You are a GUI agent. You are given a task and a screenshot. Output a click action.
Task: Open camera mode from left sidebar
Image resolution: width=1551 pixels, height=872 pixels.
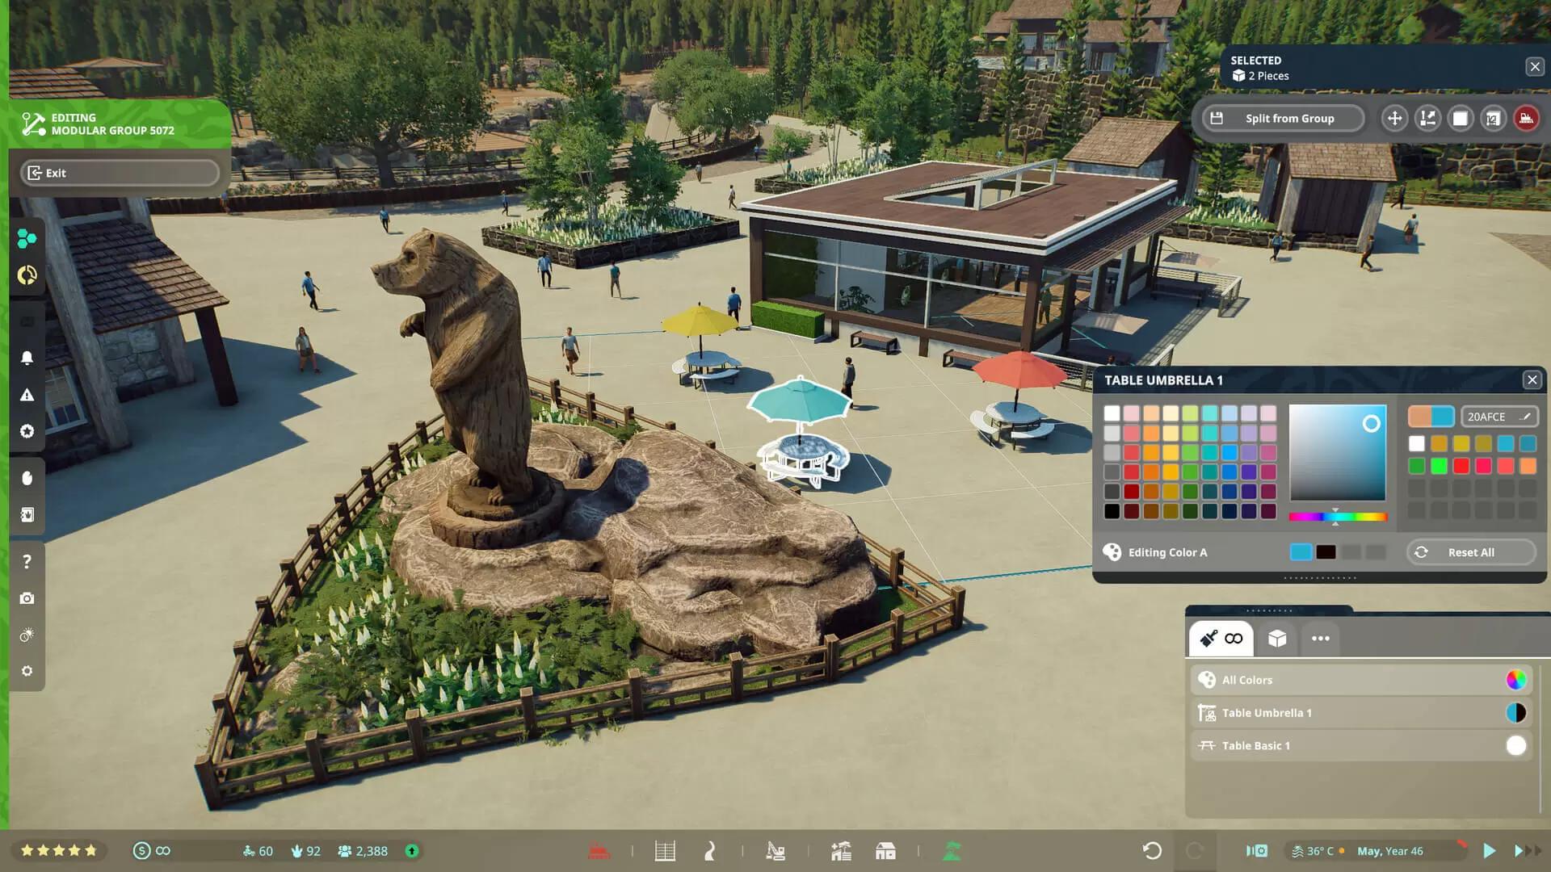click(x=27, y=598)
